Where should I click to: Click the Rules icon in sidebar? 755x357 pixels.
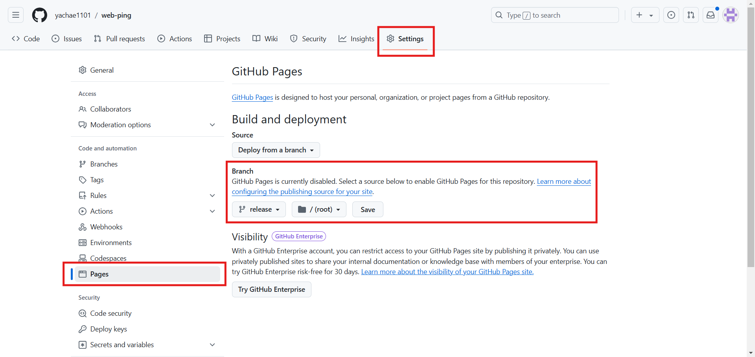pos(83,196)
